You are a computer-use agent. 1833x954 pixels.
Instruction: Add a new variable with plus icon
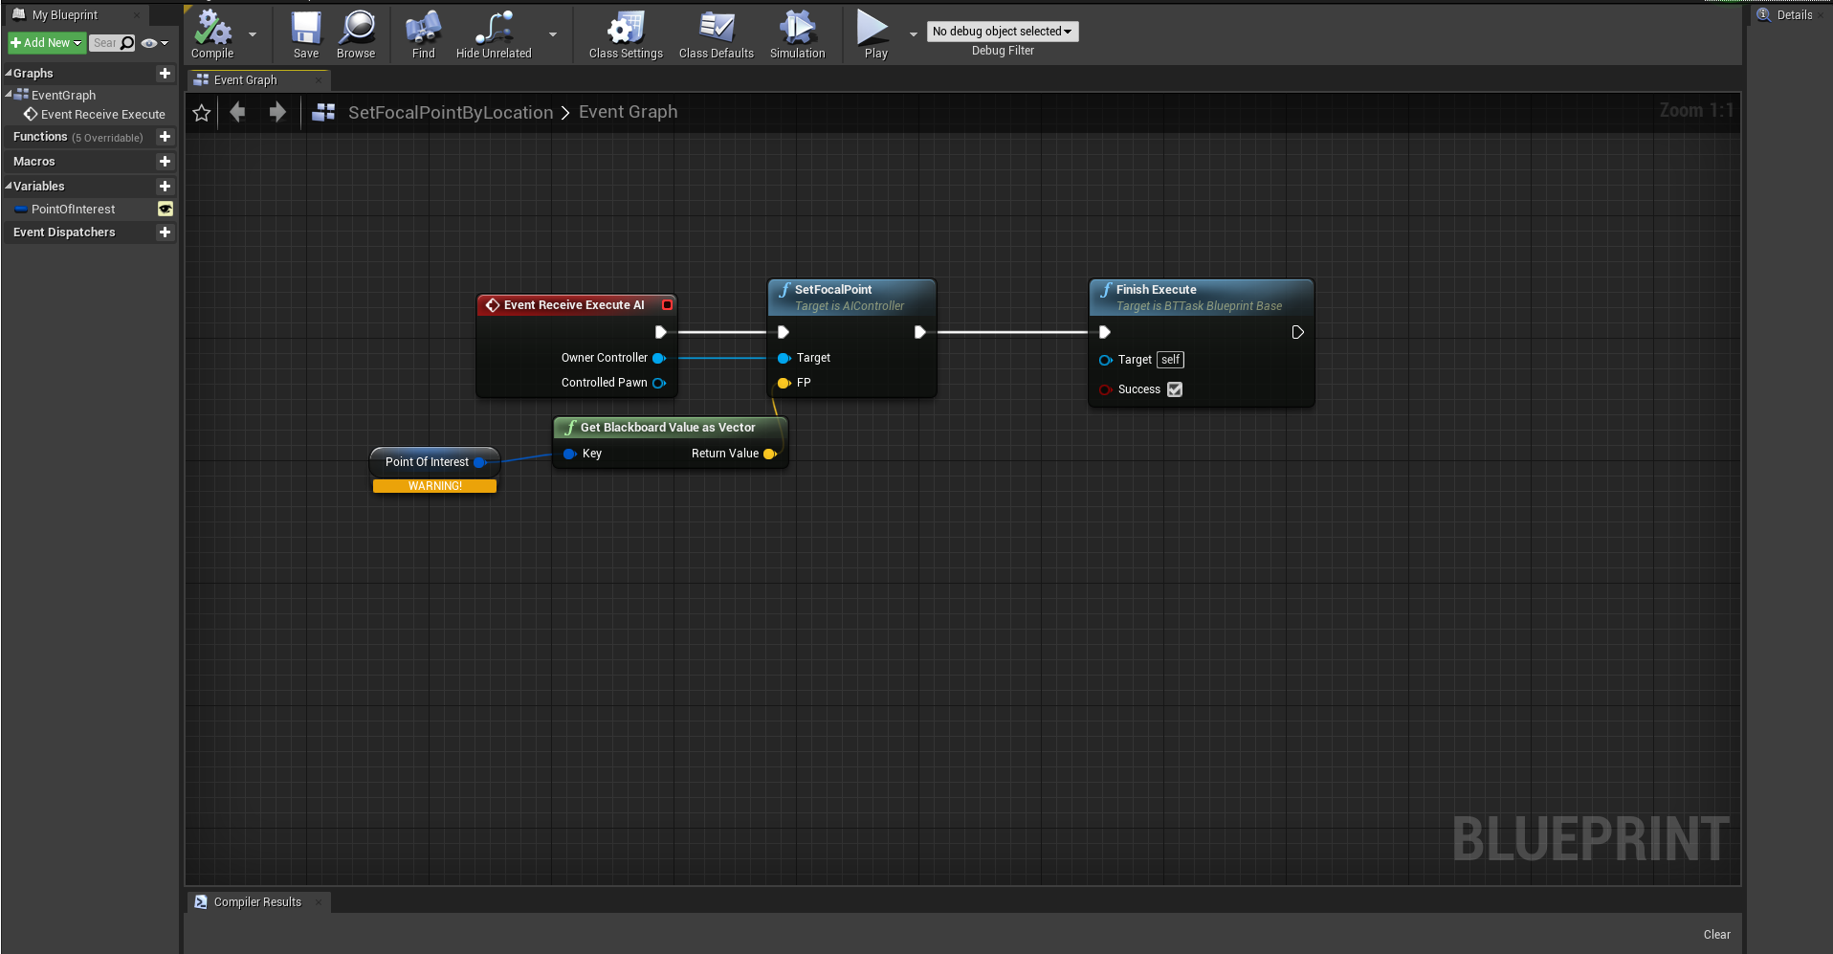click(165, 187)
